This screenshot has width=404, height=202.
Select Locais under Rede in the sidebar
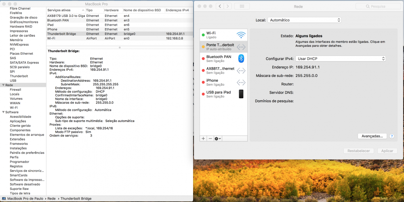15,94
